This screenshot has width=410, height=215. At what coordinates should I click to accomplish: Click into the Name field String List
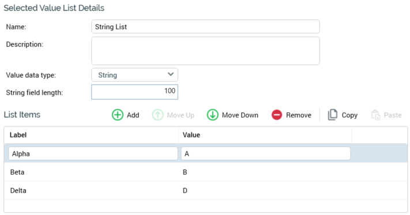[x=205, y=26]
